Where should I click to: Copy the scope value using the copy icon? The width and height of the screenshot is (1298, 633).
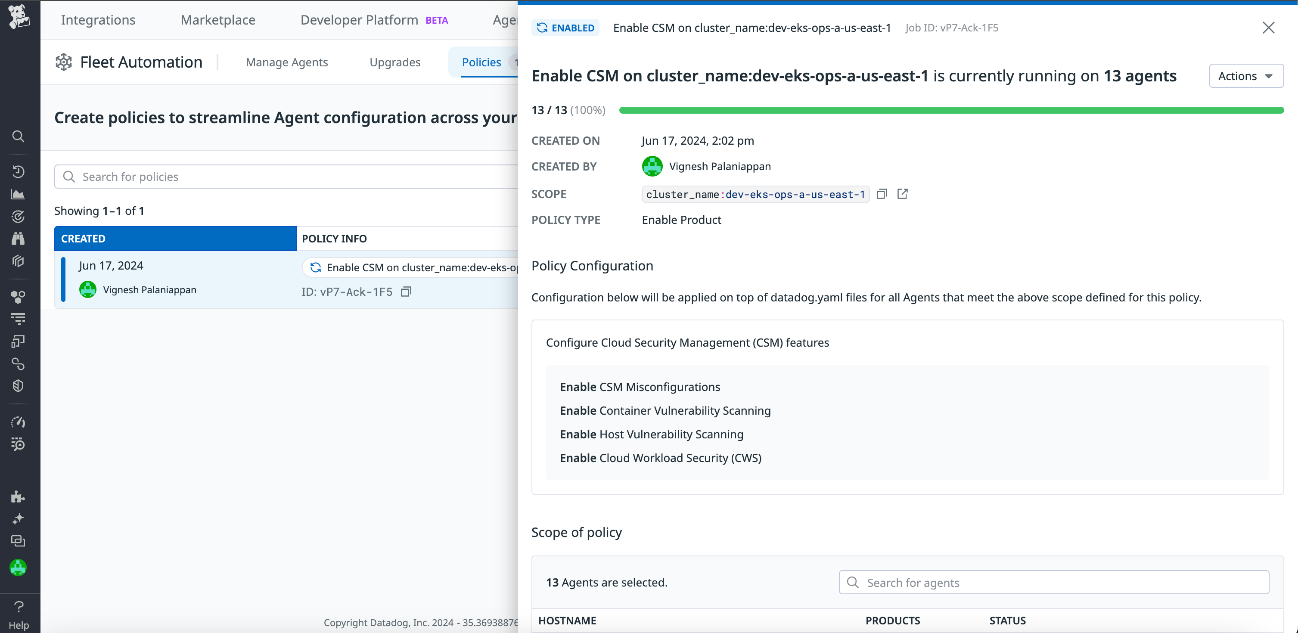click(x=882, y=194)
